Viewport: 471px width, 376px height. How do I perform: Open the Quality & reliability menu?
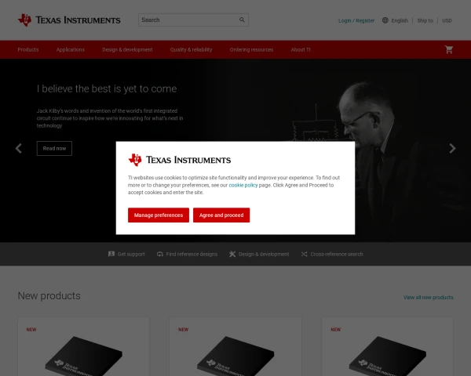[x=191, y=49]
